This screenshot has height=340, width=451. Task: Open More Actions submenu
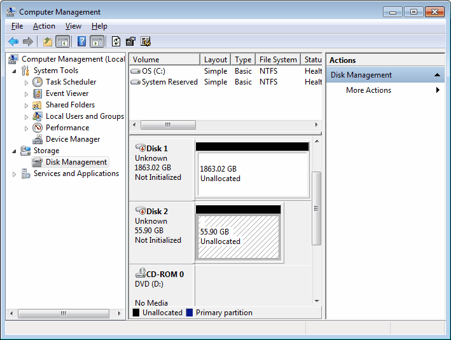(385, 90)
